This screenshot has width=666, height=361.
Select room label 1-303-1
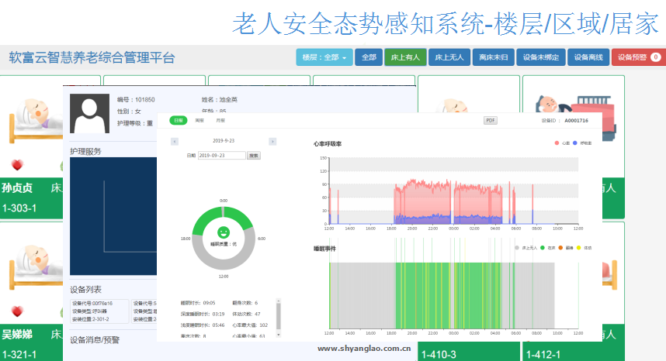(19, 208)
